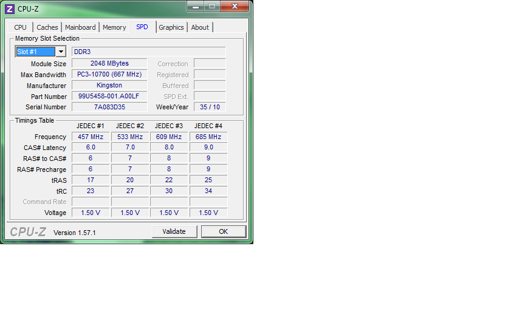Click the JEDEC #4 column header
Viewport: 525px width, 328px height.
pyautogui.click(x=208, y=126)
